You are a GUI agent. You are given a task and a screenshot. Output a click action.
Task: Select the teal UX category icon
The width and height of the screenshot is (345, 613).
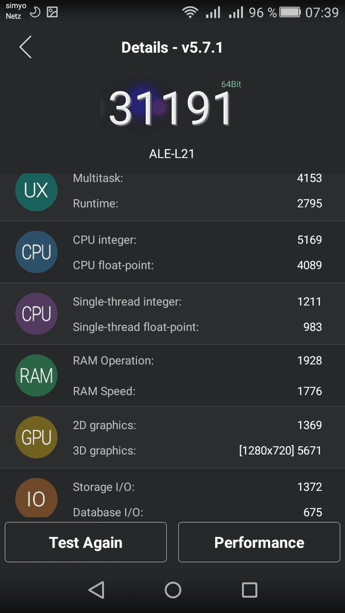[x=36, y=191]
